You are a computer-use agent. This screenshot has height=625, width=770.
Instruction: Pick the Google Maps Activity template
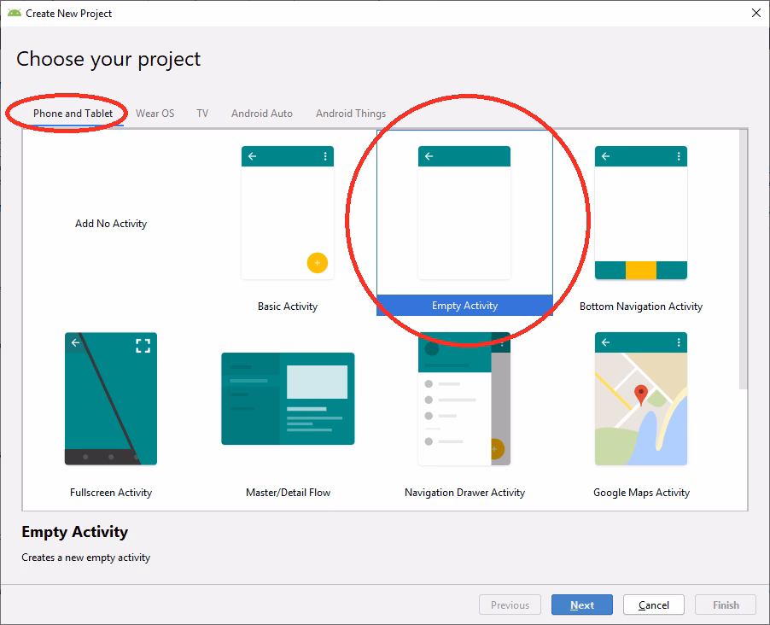pos(640,399)
